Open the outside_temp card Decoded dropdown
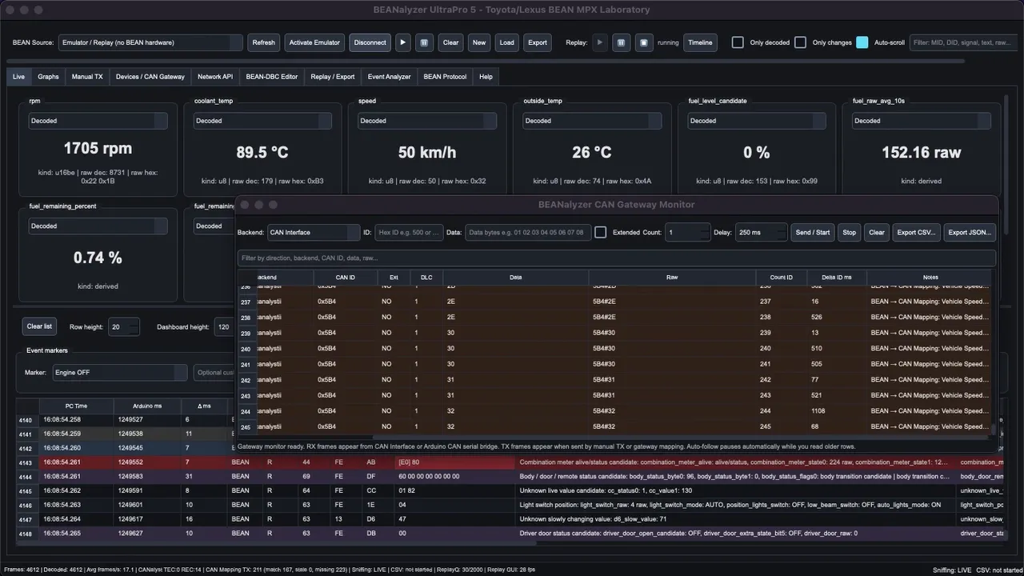This screenshot has width=1024, height=576. 592,121
